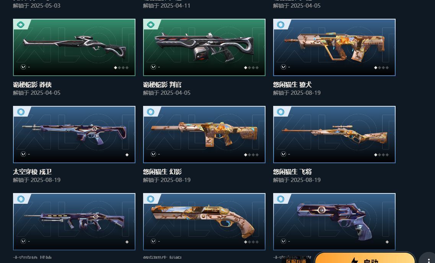Select level dots on 悠闲猫生 飞将 card
Viewport: 435px width, 263px height.
(x=381, y=155)
